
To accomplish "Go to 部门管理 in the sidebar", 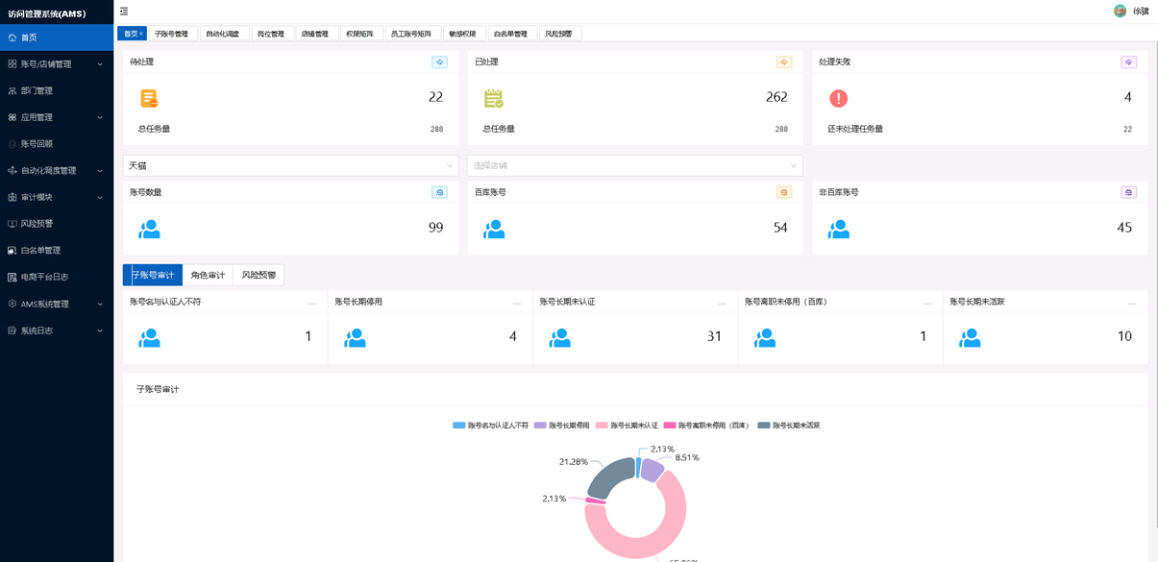I will [x=37, y=91].
